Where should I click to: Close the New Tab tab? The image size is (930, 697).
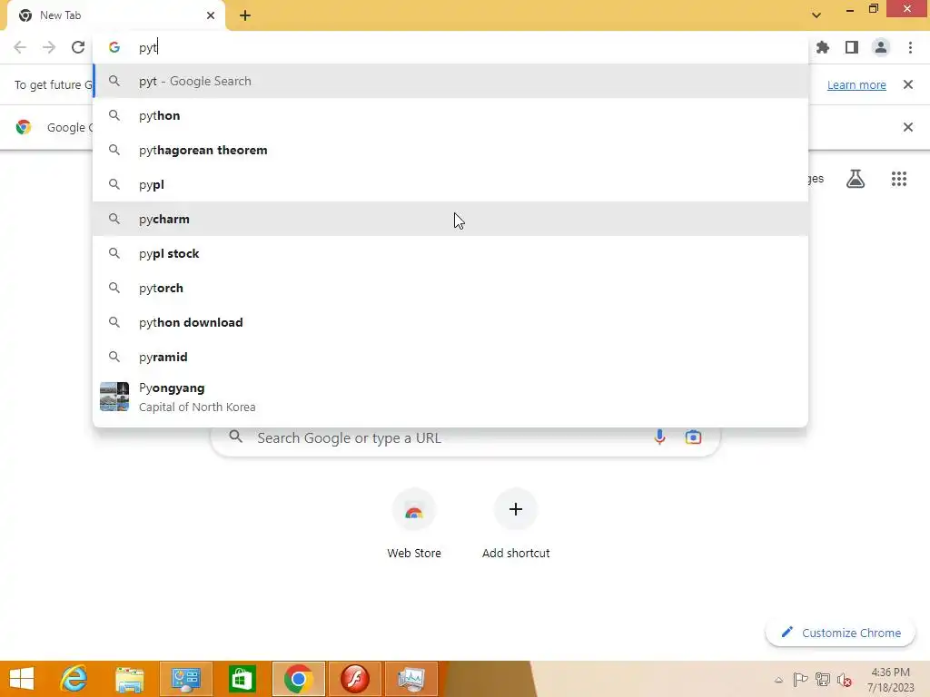click(x=211, y=15)
